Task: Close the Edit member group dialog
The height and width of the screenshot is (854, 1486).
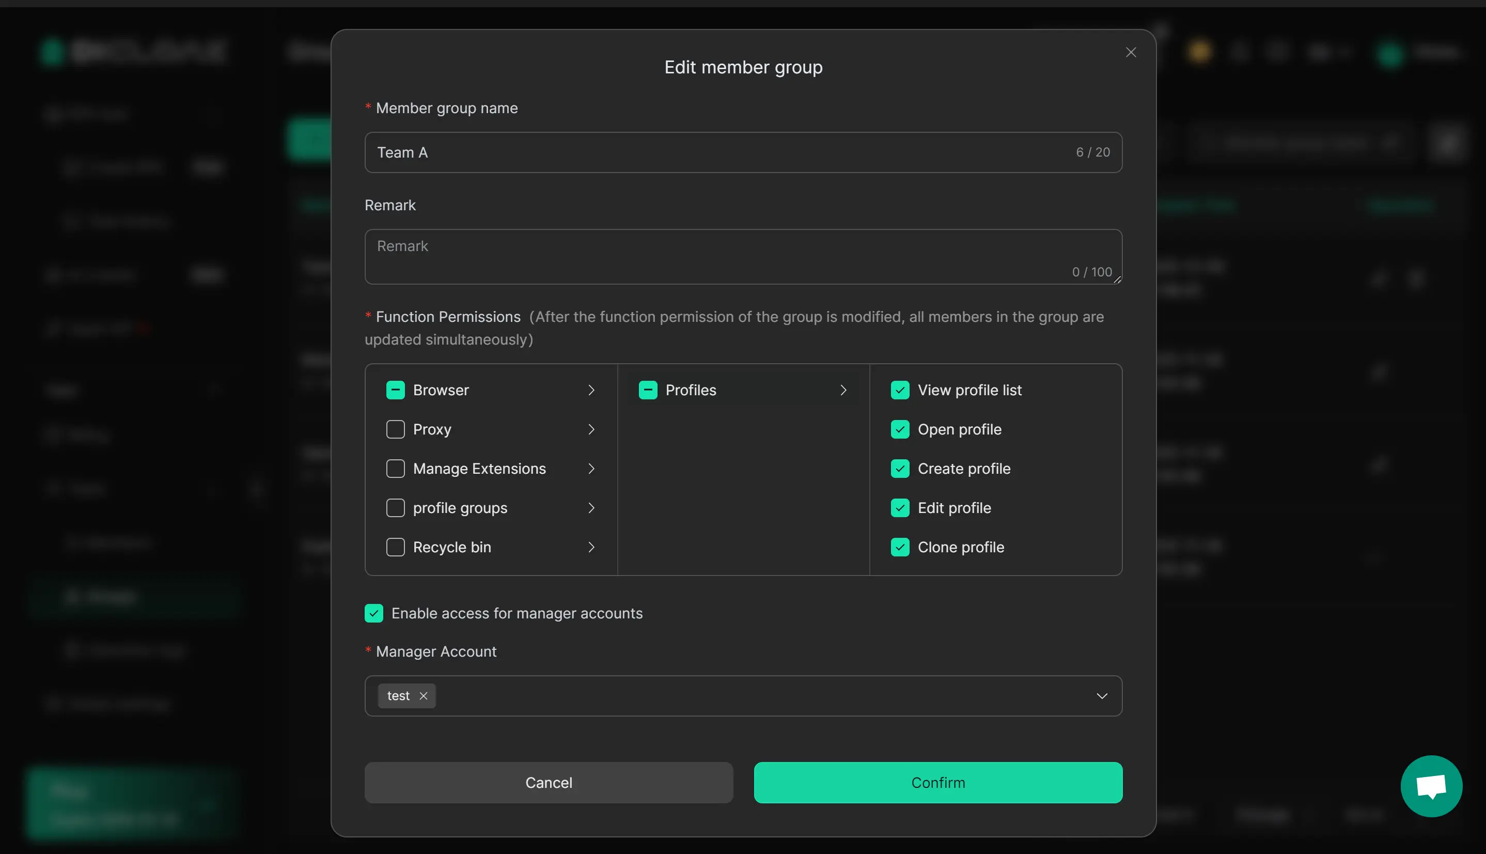Action: (x=1131, y=53)
